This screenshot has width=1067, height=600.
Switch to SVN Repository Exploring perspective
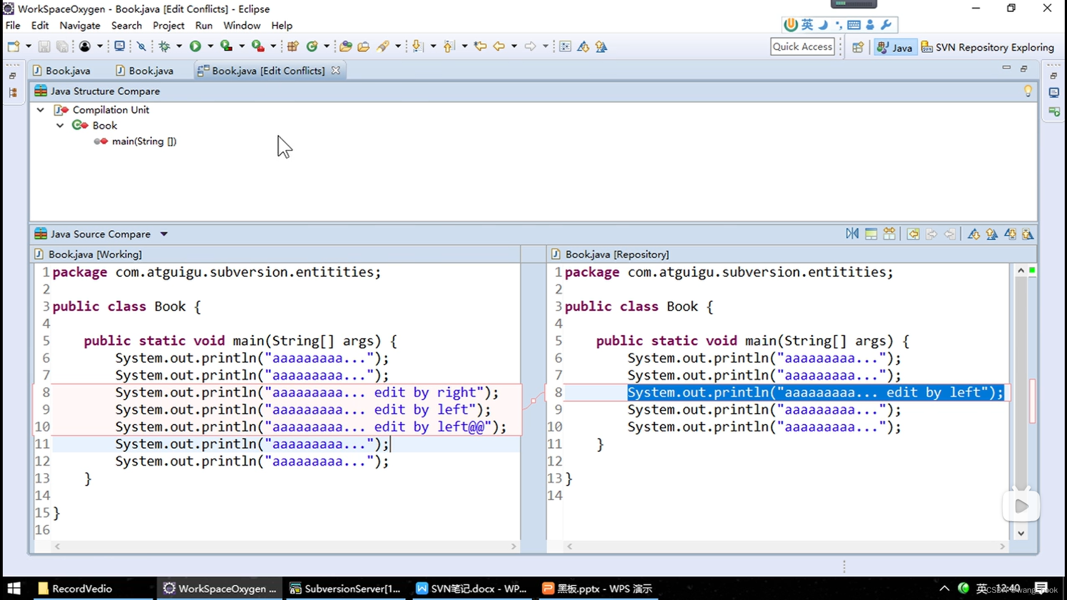[988, 47]
